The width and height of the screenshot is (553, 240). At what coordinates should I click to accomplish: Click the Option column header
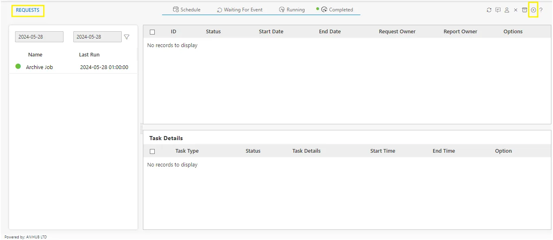[503, 151]
